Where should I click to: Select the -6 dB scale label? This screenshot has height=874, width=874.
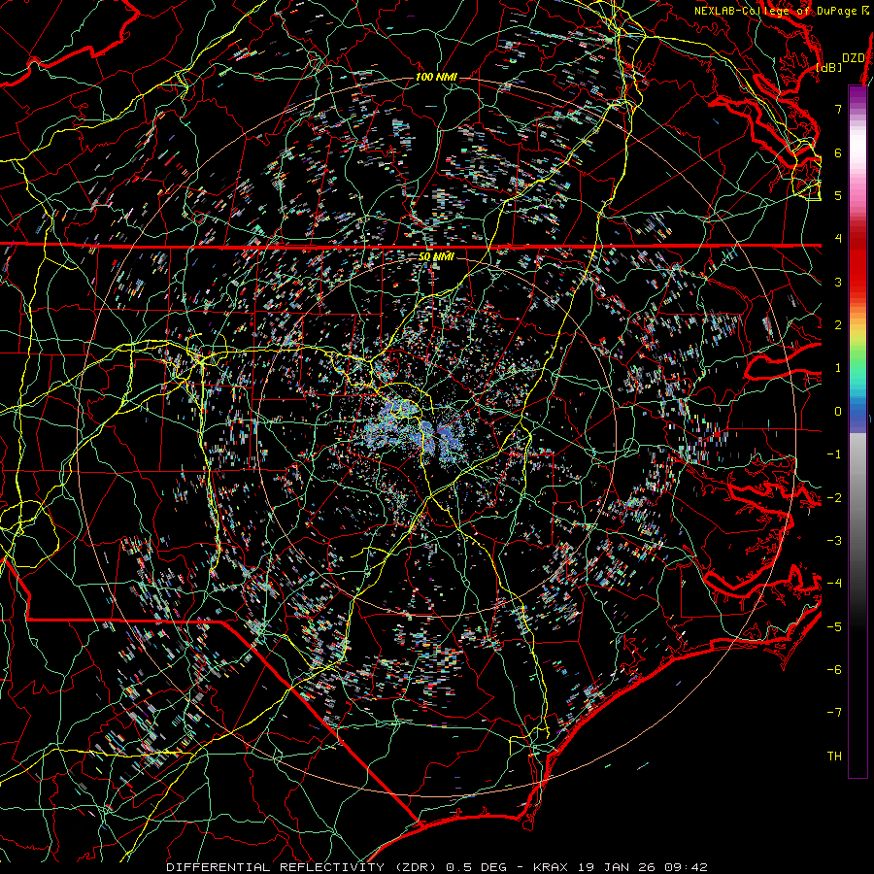pos(834,670)
